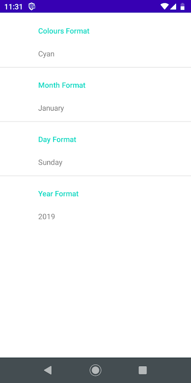
Task: Tap the 11:31 clock in status bar
Action: 13,7
